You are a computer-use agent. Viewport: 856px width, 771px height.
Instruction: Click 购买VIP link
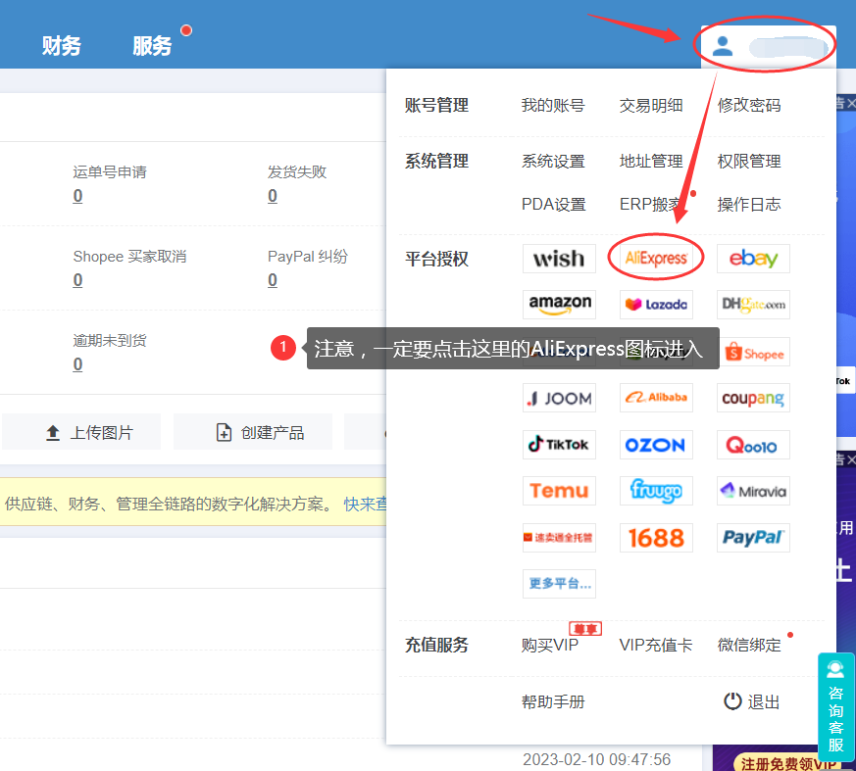550,645
